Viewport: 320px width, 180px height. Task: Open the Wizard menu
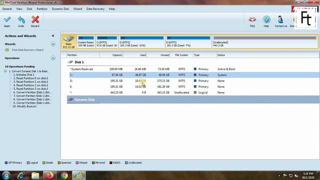pyautogui.click(x=77, y=9)
